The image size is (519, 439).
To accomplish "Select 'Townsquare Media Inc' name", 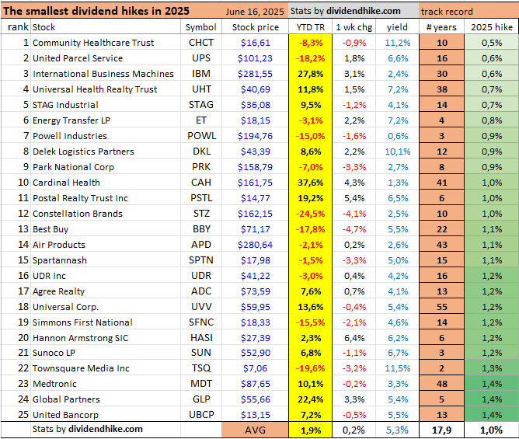I will coord(81,368).
